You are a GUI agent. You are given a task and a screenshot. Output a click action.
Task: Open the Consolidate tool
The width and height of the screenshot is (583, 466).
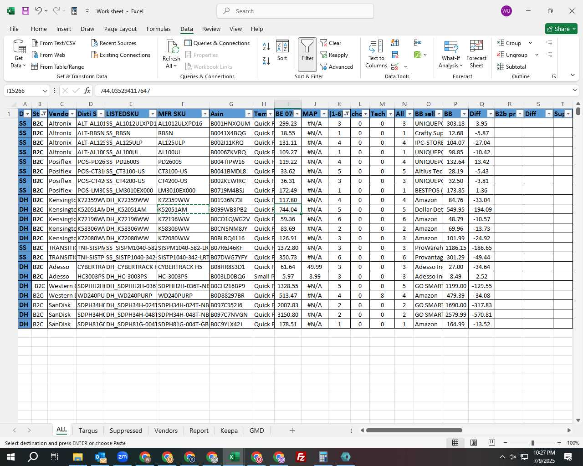tap(417, 43)
